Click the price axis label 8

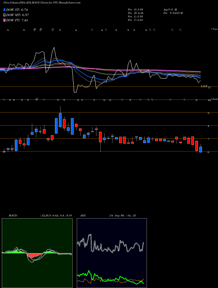208,127
